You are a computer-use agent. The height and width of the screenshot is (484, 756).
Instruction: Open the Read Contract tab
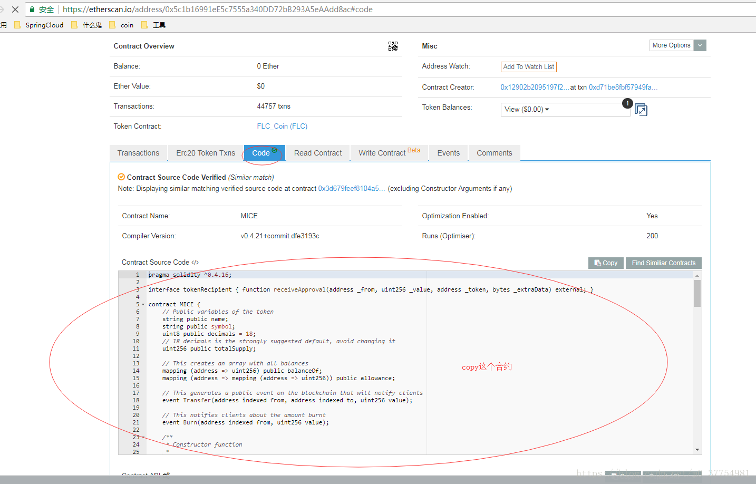318,153
